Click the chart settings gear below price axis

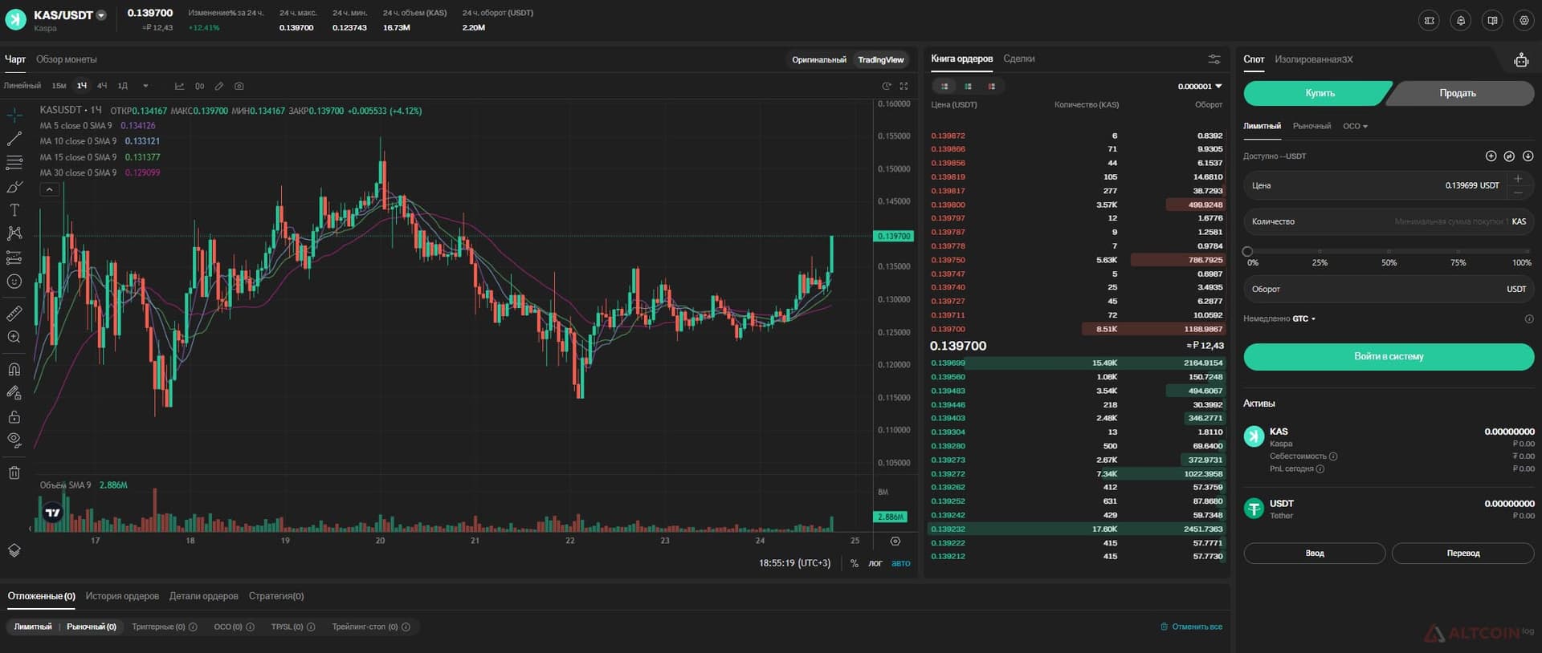pos(895,541)
